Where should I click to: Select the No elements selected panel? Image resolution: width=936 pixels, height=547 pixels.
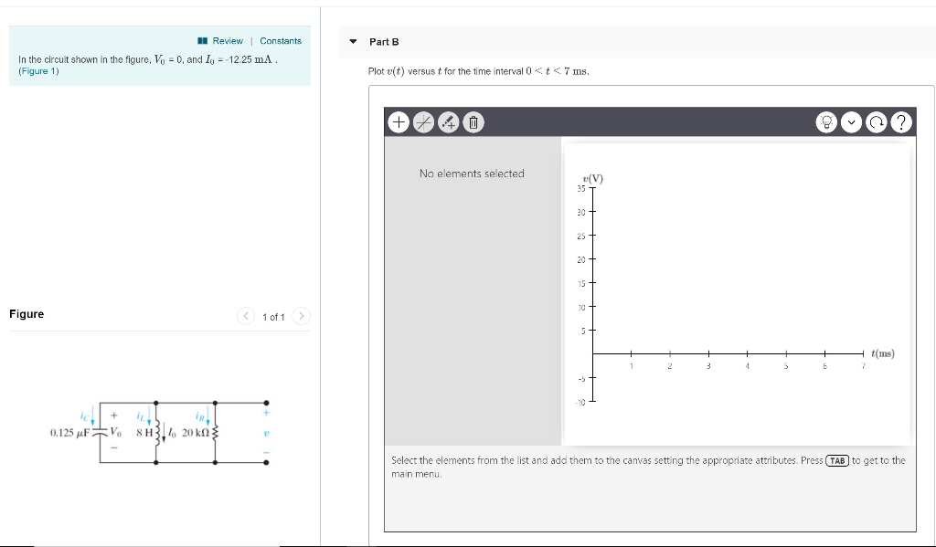coord(473,174)
